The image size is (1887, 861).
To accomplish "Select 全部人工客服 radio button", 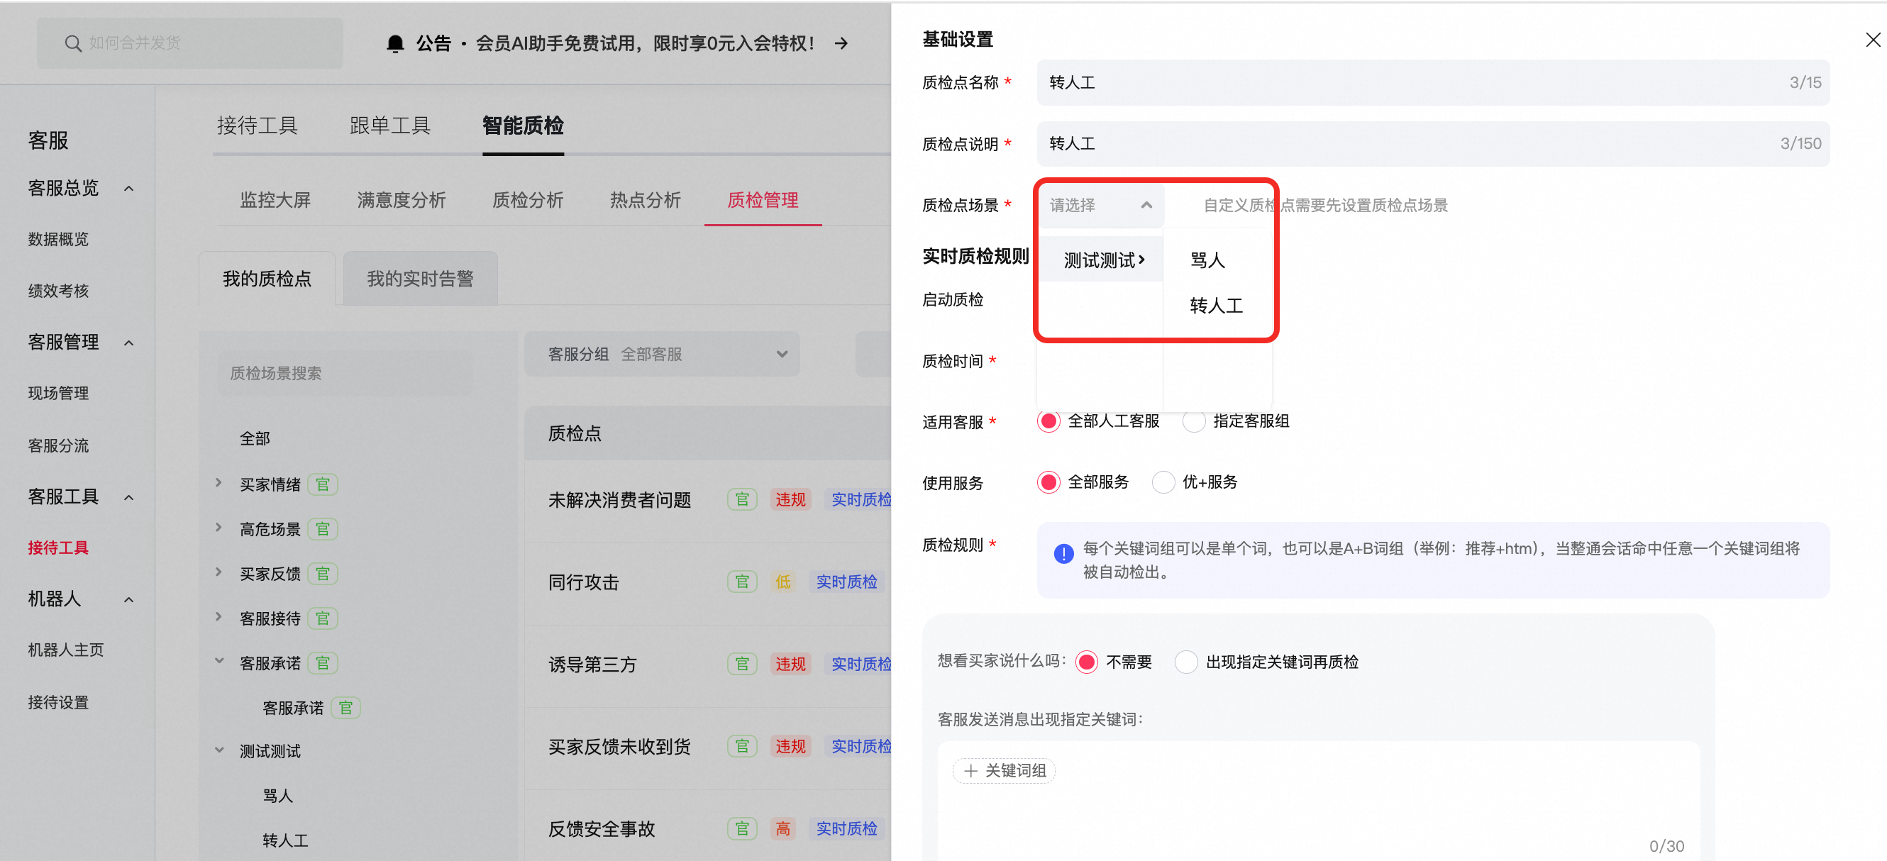I will pos(1048,421).
